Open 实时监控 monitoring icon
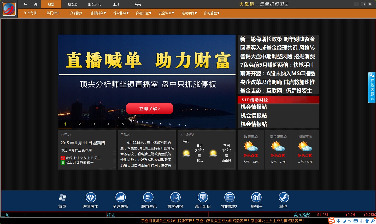Viewport: 376px width, 224px height. point(229,198)
